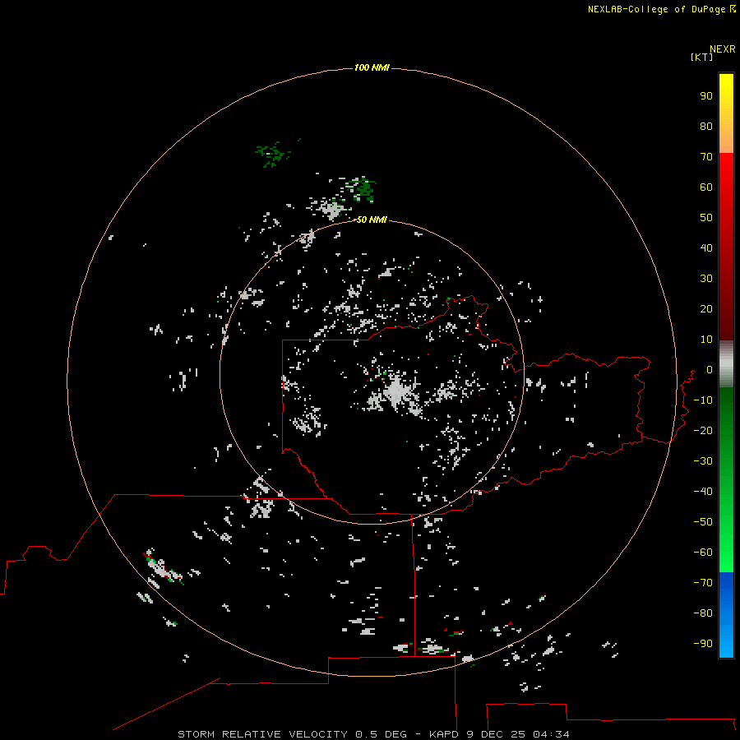Click the -80 value on the velocity scale
Viewport: 740px width, 740px height.
[x=703, y=613]
